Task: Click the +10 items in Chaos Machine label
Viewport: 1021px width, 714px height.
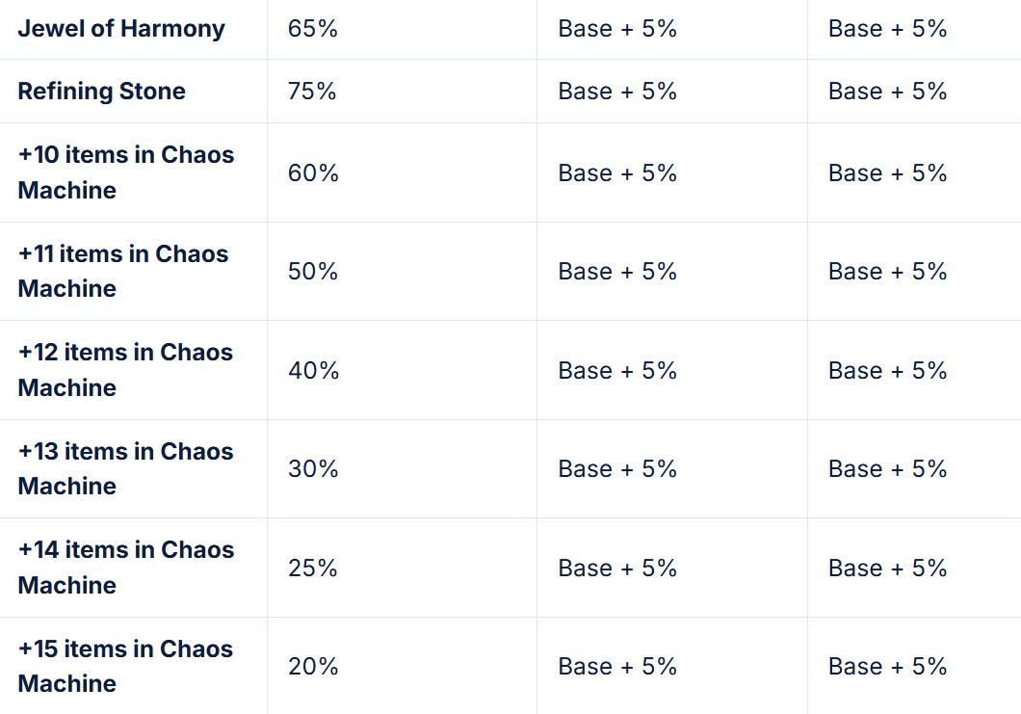Action: click(x=126, y=172)
